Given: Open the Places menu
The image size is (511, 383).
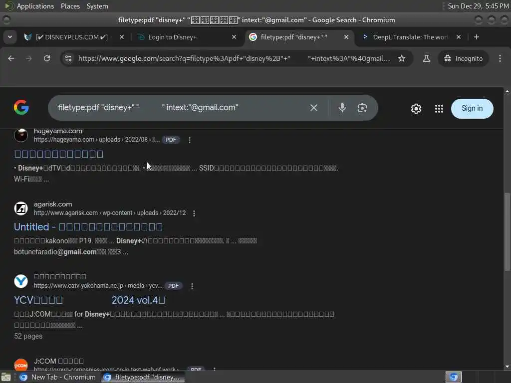Looking at the screenshot, I should tap(70, 6).
